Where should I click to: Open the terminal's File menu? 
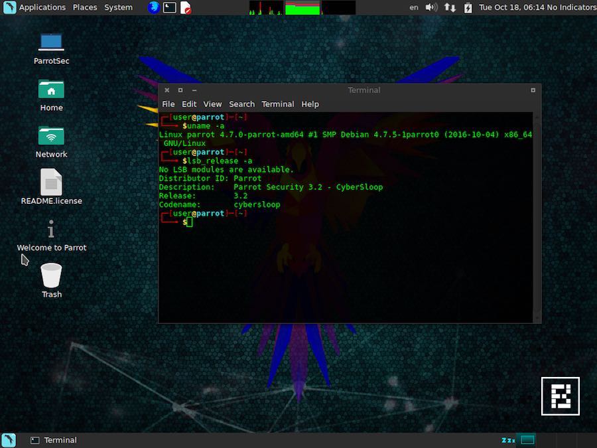click(x=168, y=104)
